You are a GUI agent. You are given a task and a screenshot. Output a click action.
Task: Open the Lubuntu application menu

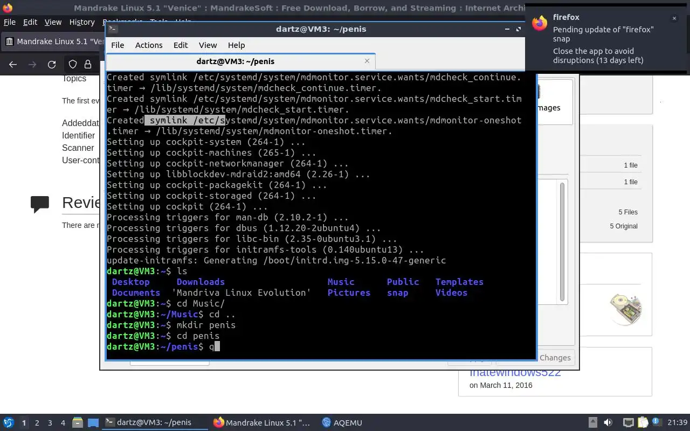coord(9,423)
